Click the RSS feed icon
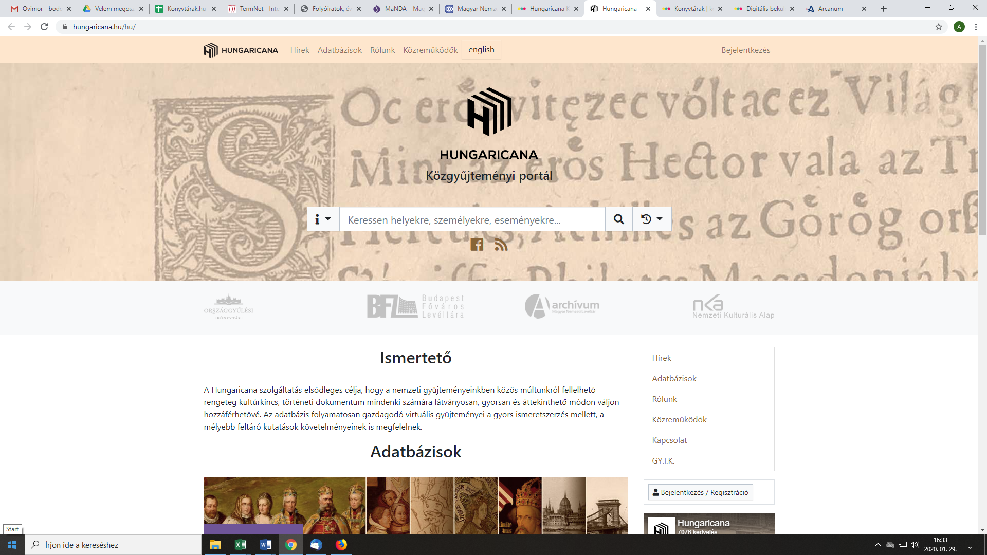The height and width of the screenshot is (555, 987). click(x=501, y=245)
